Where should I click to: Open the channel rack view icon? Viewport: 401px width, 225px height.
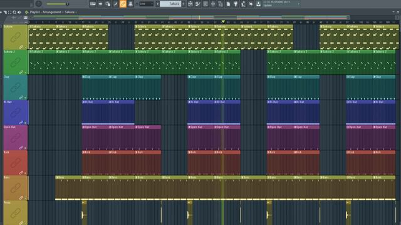coord(206,4)
